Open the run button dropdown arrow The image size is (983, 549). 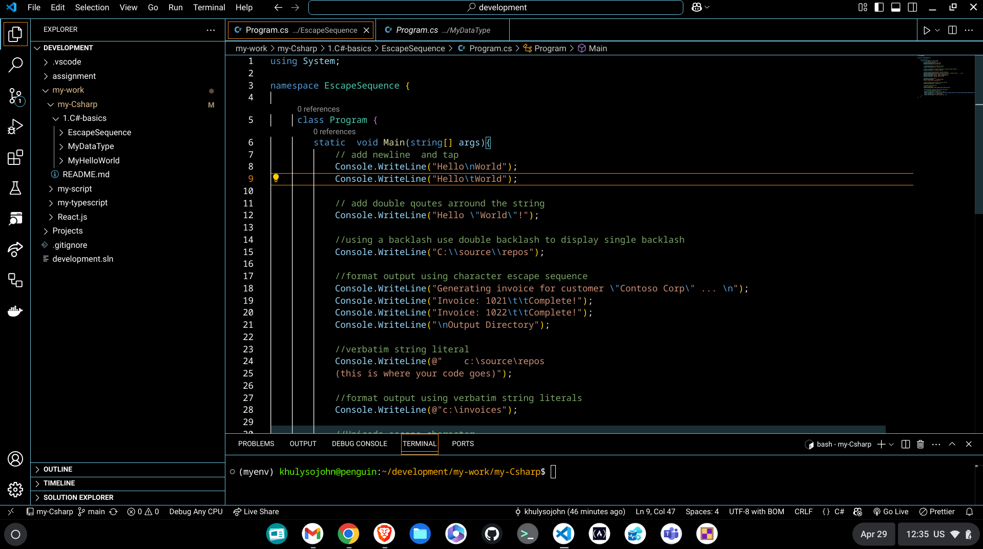937,30
